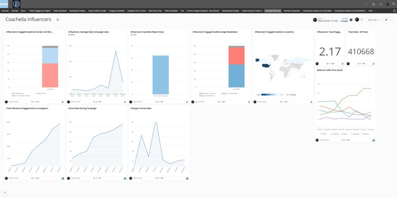Click card type icon on Gender and Bot card

(63, 102)
